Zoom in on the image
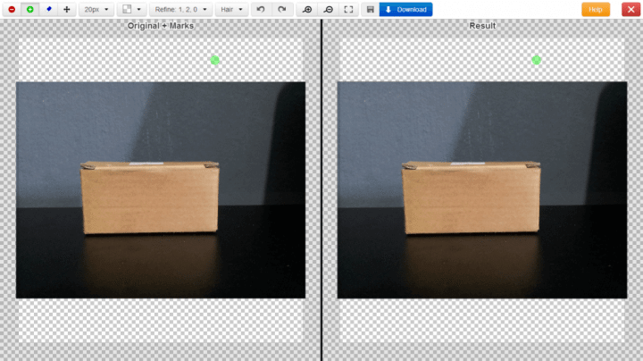Screen dimensions: 643x361 pos(308,9)
